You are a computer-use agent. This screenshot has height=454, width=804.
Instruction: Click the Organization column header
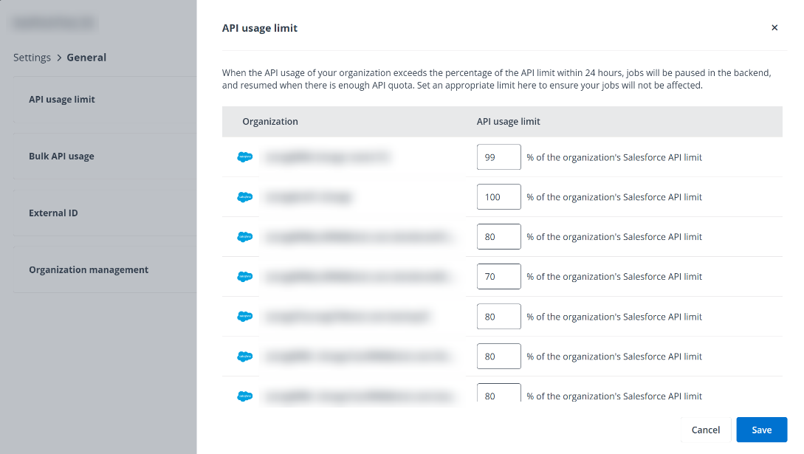click(270, 121)
